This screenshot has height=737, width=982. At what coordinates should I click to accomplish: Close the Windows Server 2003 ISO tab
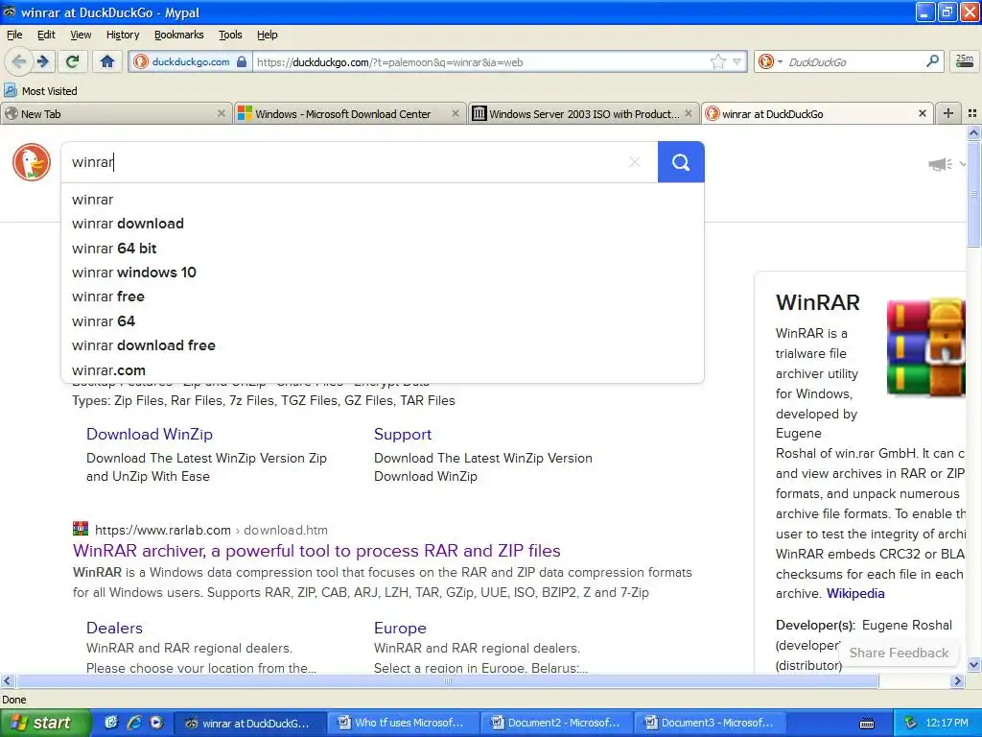pyautogui.click(x=689, y=113)
